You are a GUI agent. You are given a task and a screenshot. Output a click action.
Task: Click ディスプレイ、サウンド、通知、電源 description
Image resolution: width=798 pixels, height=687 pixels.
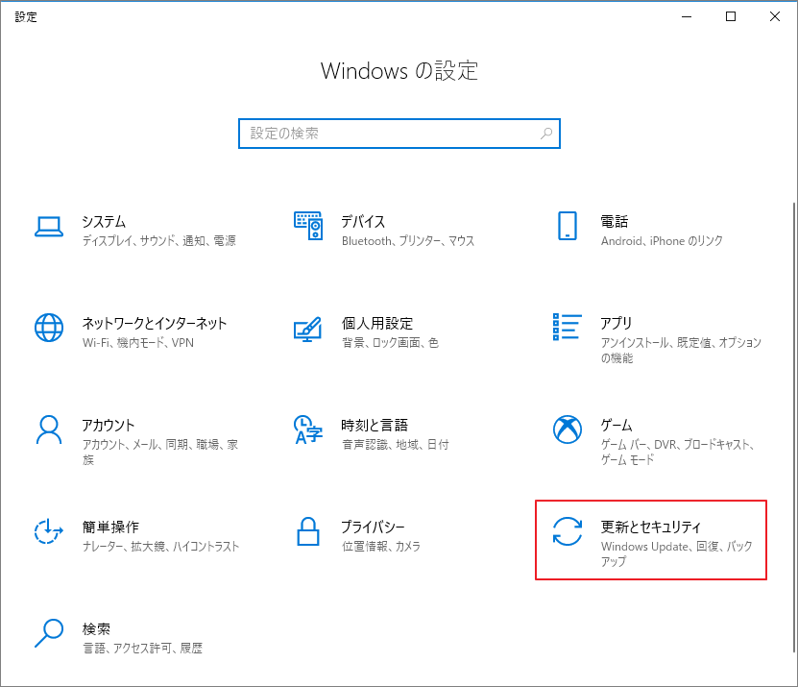pyautogui.click(x=158, y=241)
